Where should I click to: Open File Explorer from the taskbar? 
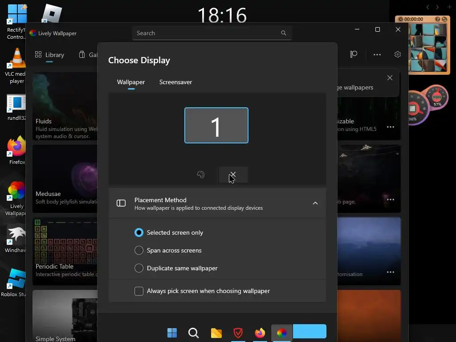click(x=216, y=333)
